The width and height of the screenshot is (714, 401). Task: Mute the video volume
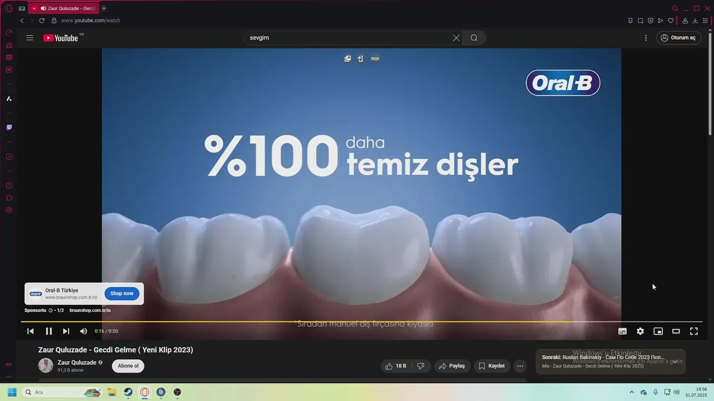pos(84,331)
